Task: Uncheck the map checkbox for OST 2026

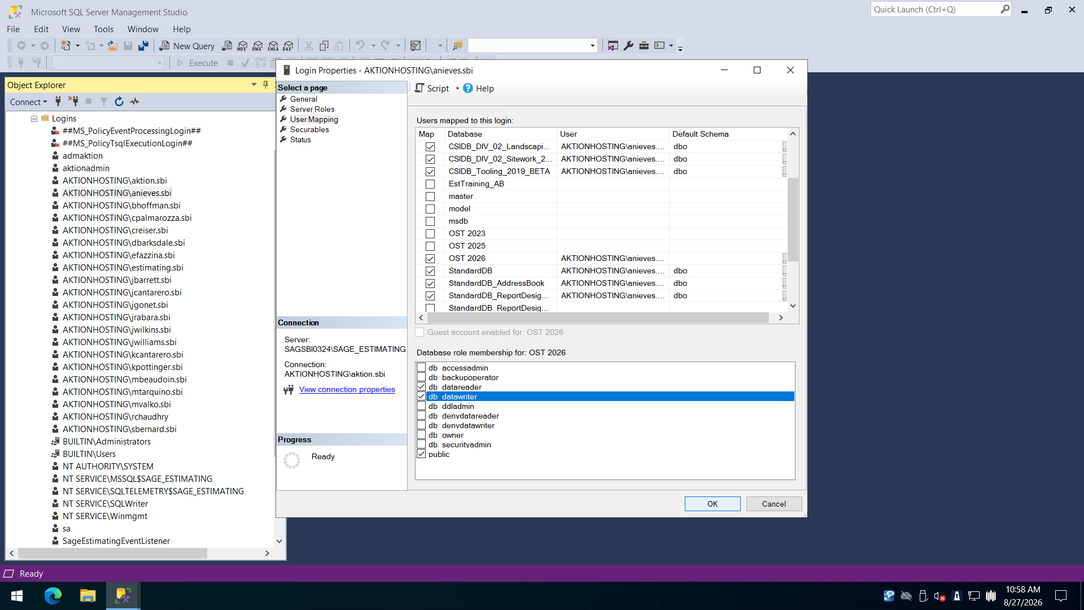Action: point(430,259)
